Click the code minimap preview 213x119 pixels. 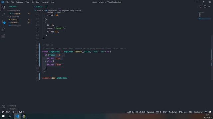(x=204, y=16)
